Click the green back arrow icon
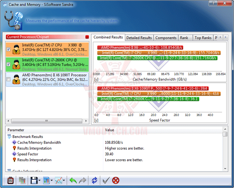 tap(73, 181)
